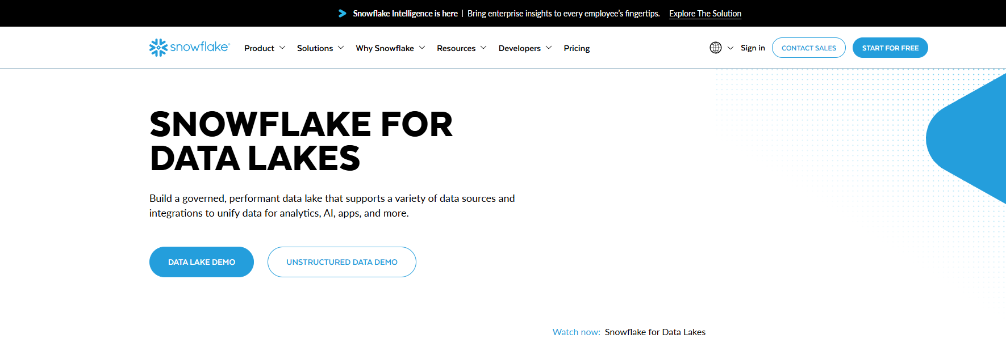Screen dimensions: 1006x351
Task: Expand the chevron beside the globe icon
Action: (x=731, y=48)
